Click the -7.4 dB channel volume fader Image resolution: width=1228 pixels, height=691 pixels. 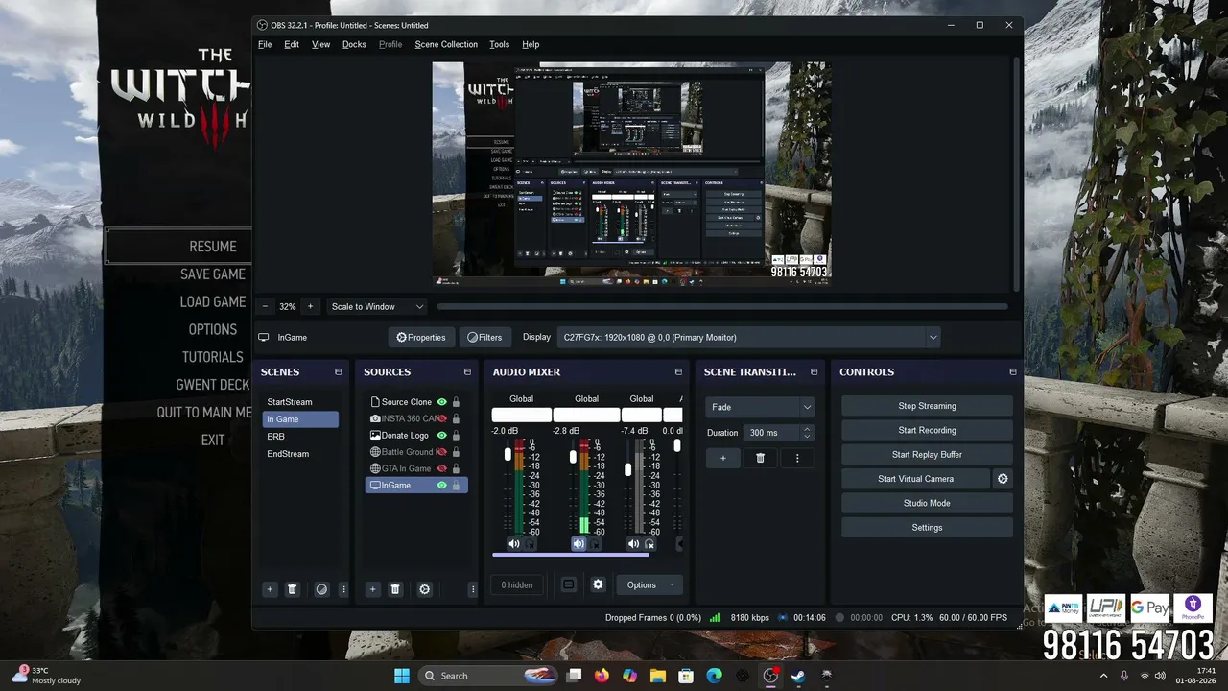point(628,469)
